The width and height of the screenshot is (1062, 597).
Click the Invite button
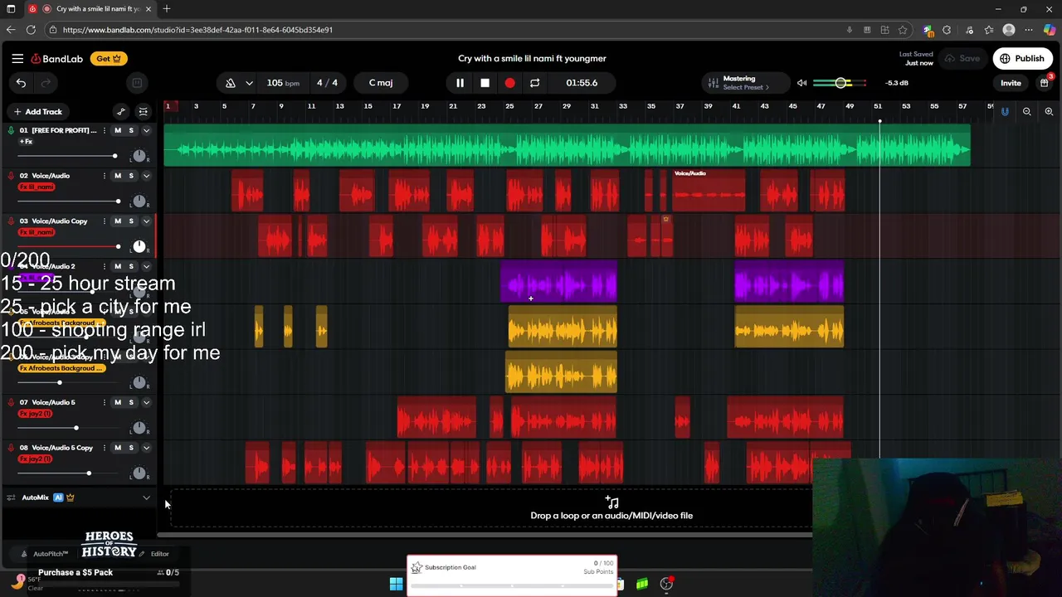pyautogui.click(x=1011, y=83)
